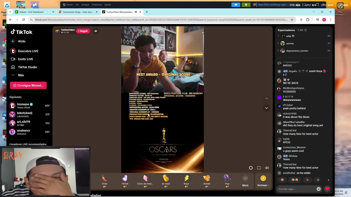The height and width of the screenshot is (197, 351).
Task: Go to next live with down chevron
Action: coord(266,108)
